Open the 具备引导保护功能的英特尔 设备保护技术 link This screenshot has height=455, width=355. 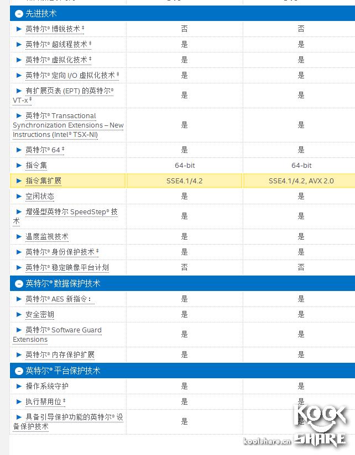coord(68,422)
